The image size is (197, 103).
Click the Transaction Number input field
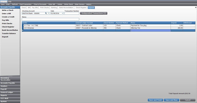(72, 13)
